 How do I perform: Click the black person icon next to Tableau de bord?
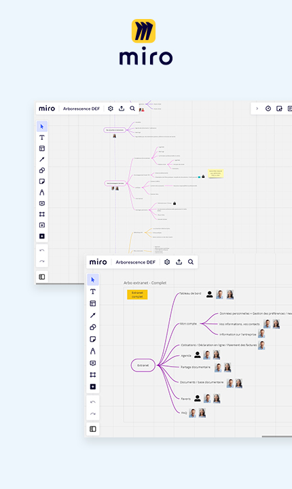210,294
